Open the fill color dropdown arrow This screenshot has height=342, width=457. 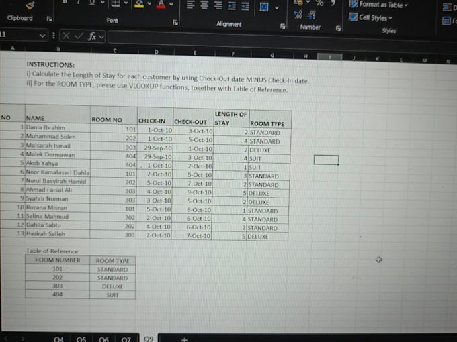[x=149, y=4]
